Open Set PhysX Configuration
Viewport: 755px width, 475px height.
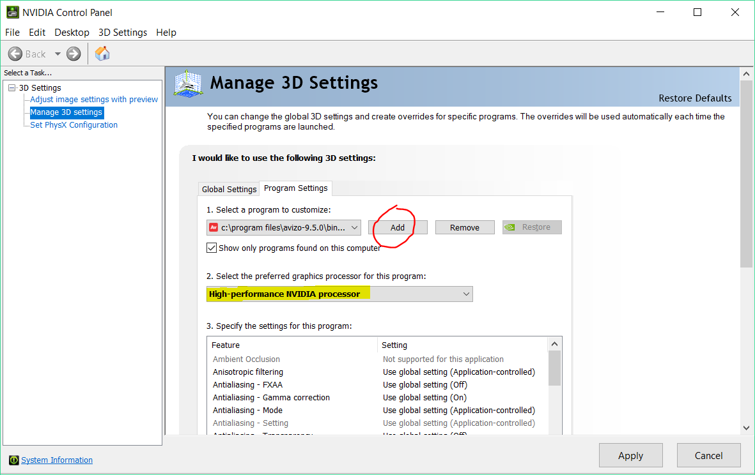74,124
